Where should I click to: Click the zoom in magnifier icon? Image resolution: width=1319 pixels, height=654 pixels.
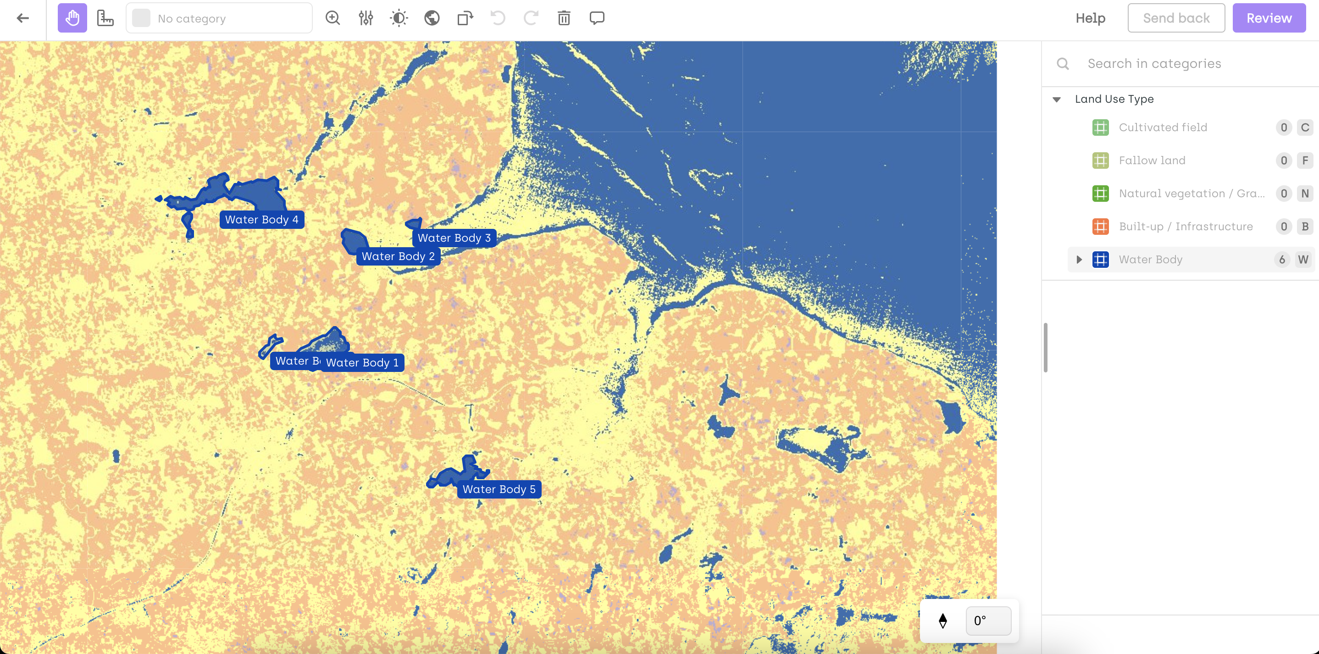click(333, 18)
